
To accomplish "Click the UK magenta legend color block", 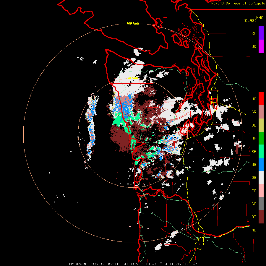I will [x=261, y=46].
